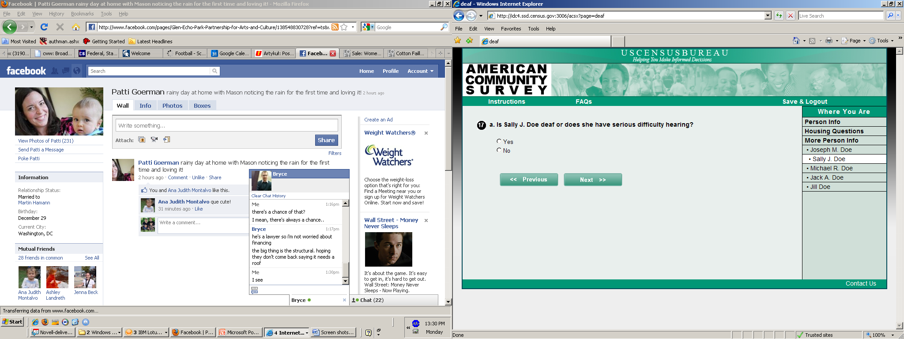Open IE recent pages dropdown arrow
Viewport: 904px width, 339px height.
pyautogui.click(x=481, y=16)
